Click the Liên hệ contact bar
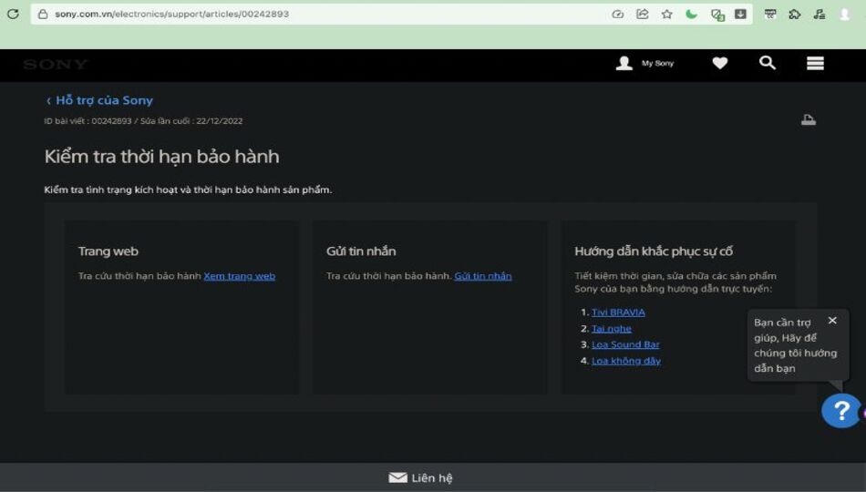 pyautogui.click(x=433, y=477)
